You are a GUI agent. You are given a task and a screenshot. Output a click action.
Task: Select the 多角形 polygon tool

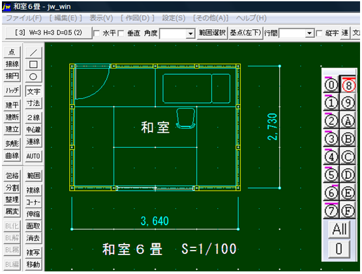click(x=12, y=144)
